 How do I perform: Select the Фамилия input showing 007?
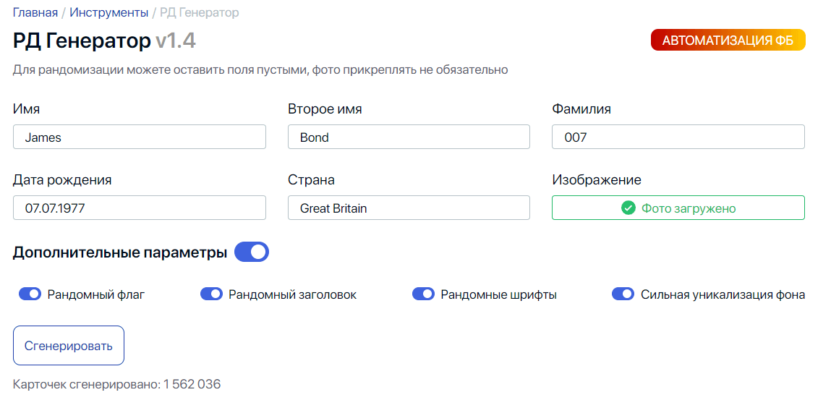coord(678,137)
